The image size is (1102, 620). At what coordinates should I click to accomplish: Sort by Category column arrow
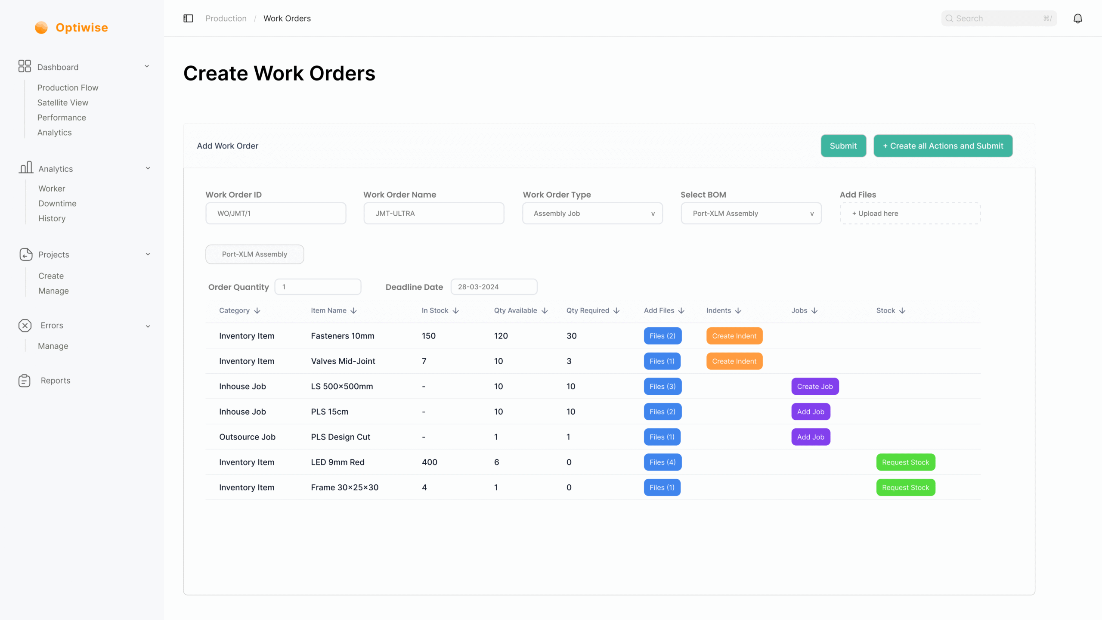pyautogui.click(x=257, y=311)
